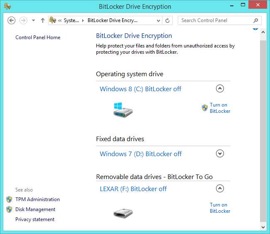270x234 pixels.
Task: Click the 'BitLocker Drive Encryption' page heading
Action: point(134,36)
